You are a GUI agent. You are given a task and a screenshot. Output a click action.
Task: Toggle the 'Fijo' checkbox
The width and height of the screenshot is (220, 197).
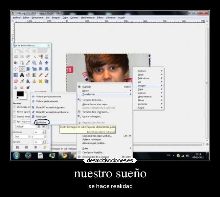click(15, 121)
